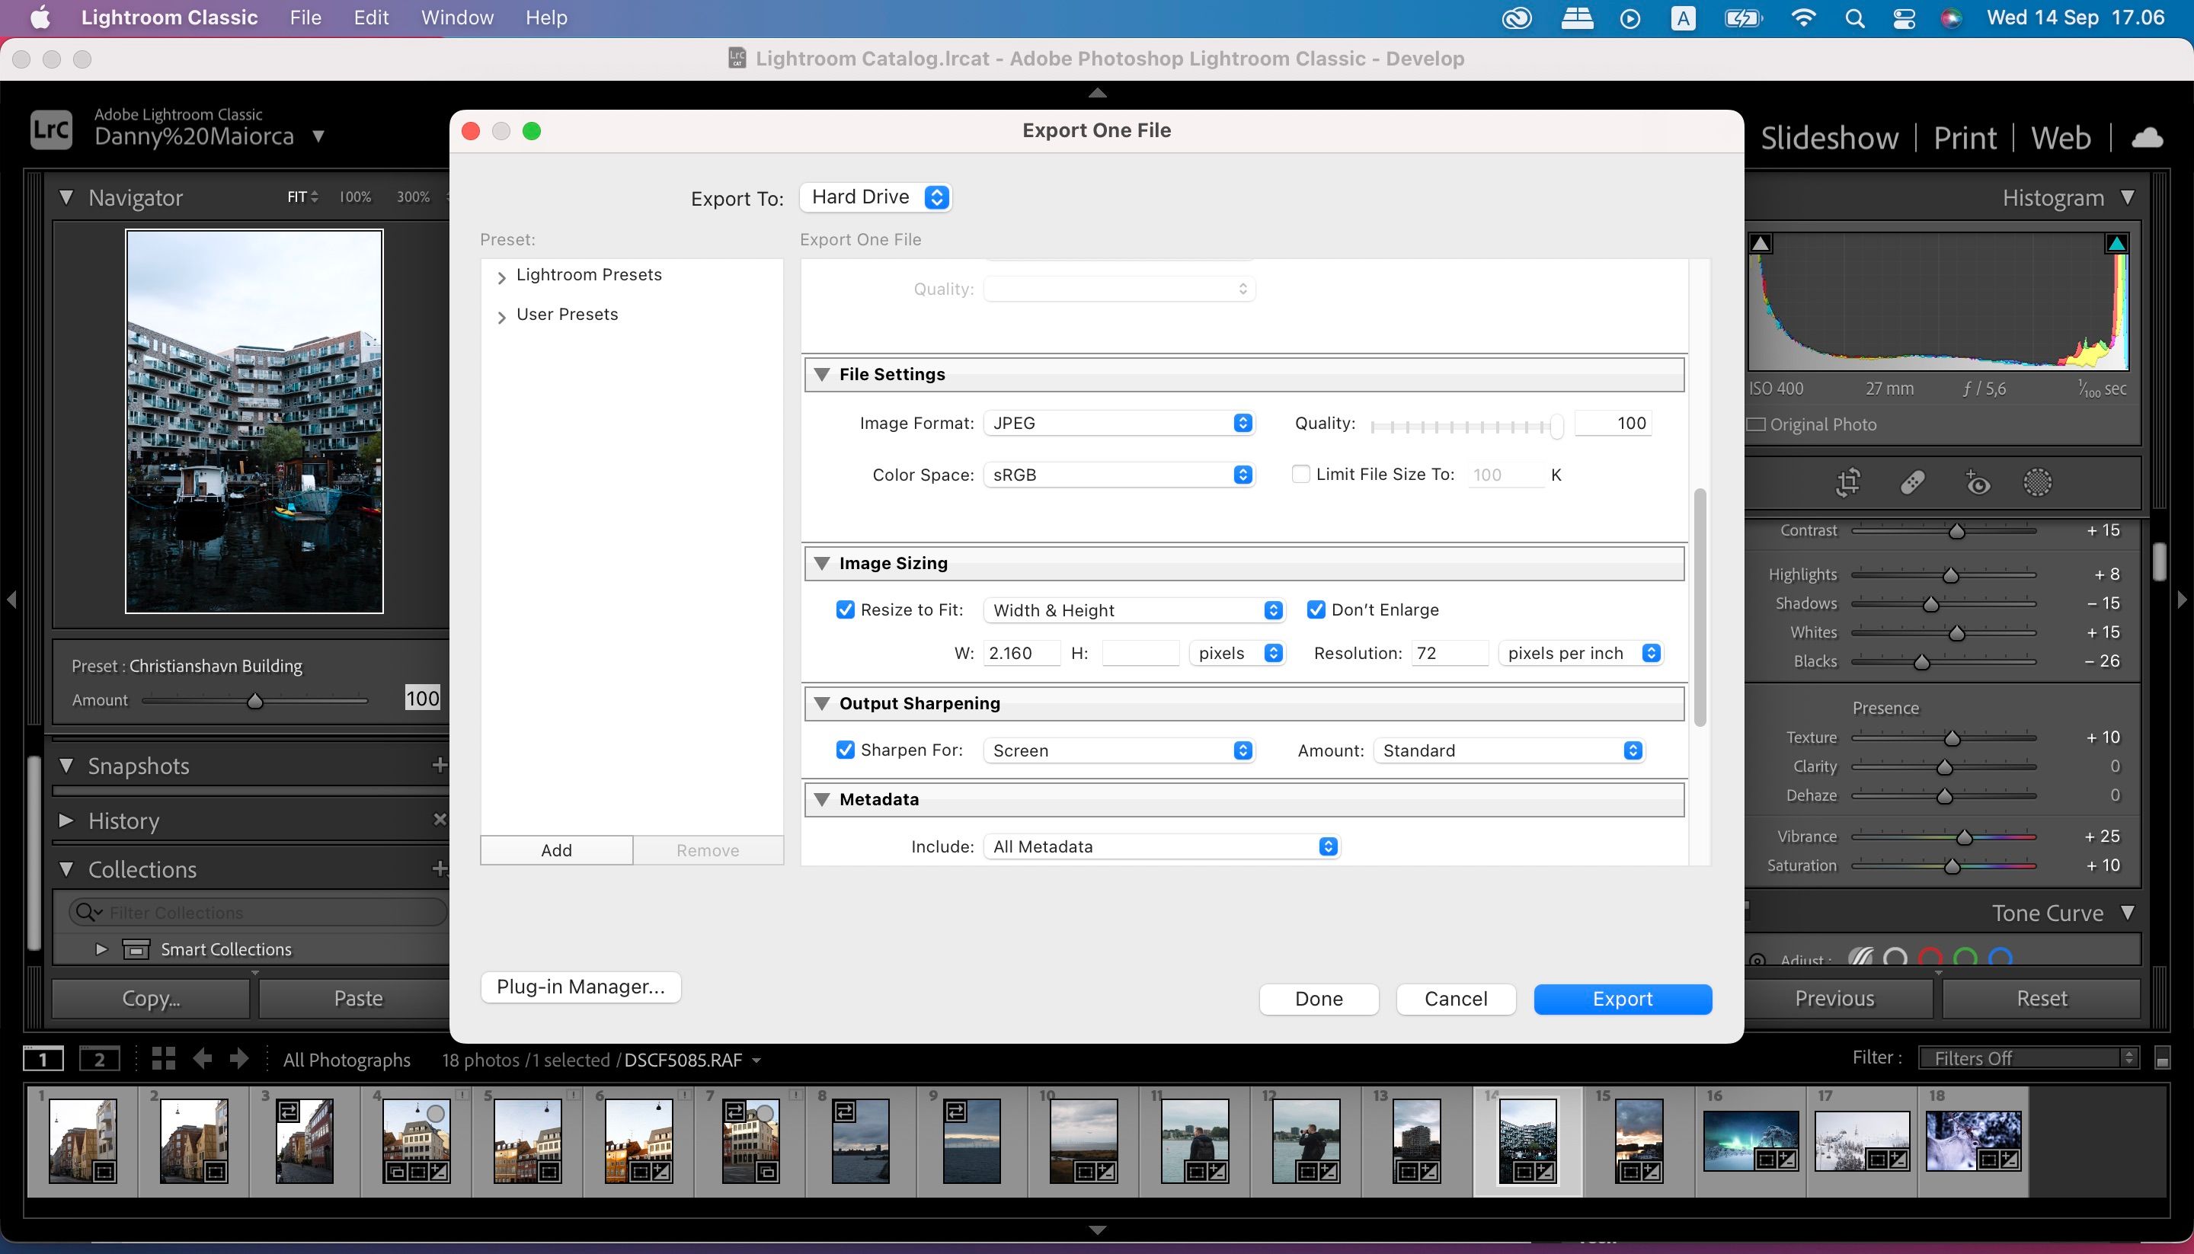Open the Image Format dropdown
Screen dimensions: 2194x1254
point(1121,422)
